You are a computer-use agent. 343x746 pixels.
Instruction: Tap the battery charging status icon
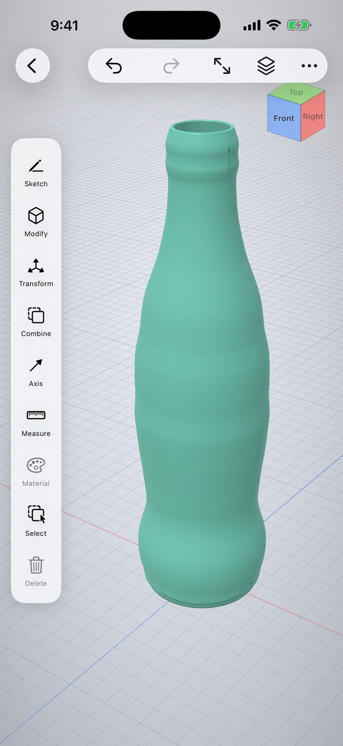299,25
